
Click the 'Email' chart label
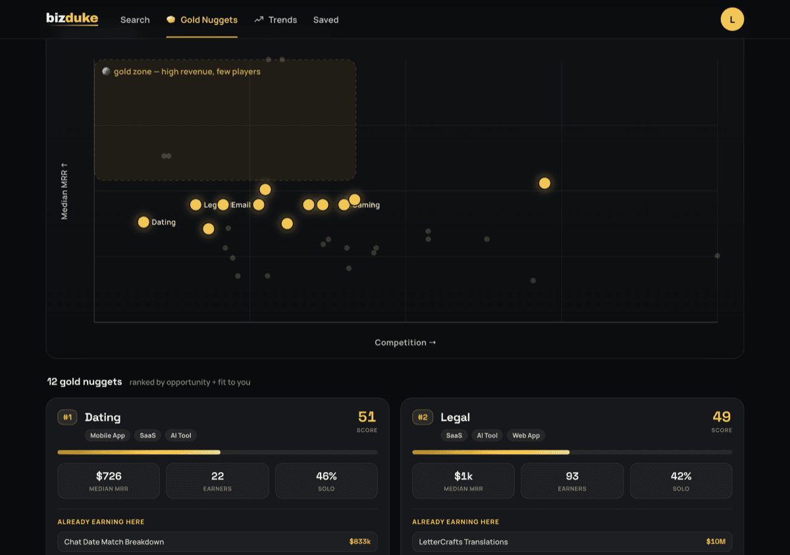pos(241,205)
